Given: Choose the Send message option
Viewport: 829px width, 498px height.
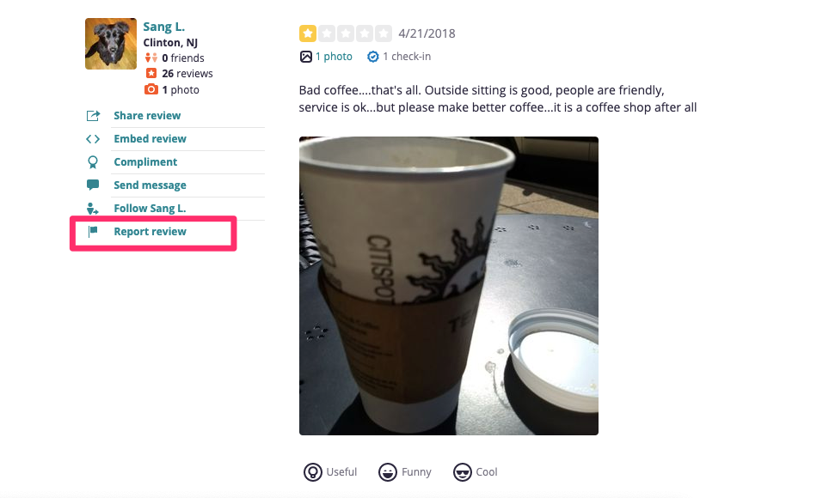Looking at the screenshot, I should 150,185.
